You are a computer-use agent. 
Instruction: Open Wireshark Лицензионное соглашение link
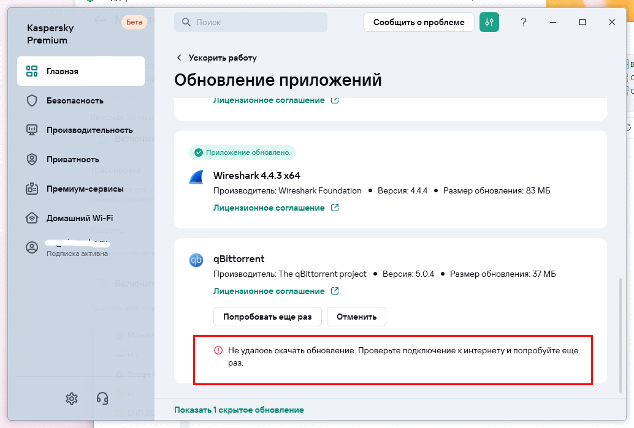click(x=269, y=208)
